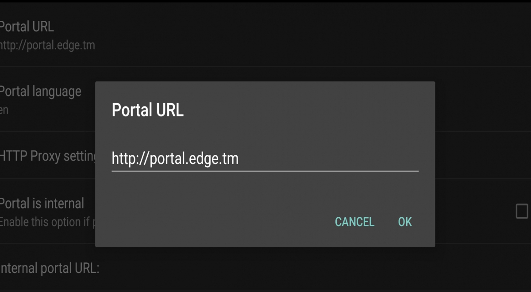This screenshot has height=292, width=531.
Task: Click the text field underline
Action: (x=265, y=171)
